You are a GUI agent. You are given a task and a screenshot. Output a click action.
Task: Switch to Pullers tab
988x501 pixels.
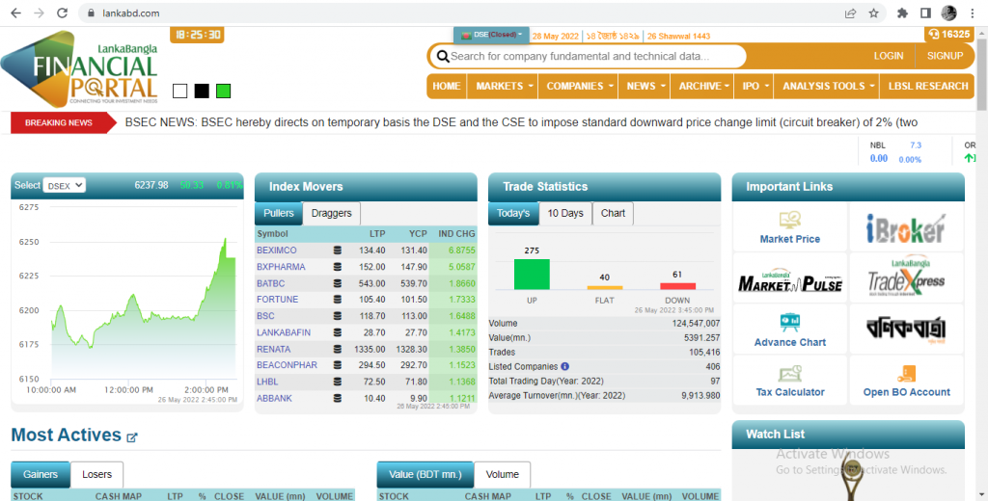(279, 213)
